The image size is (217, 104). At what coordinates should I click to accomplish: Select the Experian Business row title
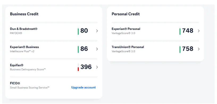[x=24, y=47]
